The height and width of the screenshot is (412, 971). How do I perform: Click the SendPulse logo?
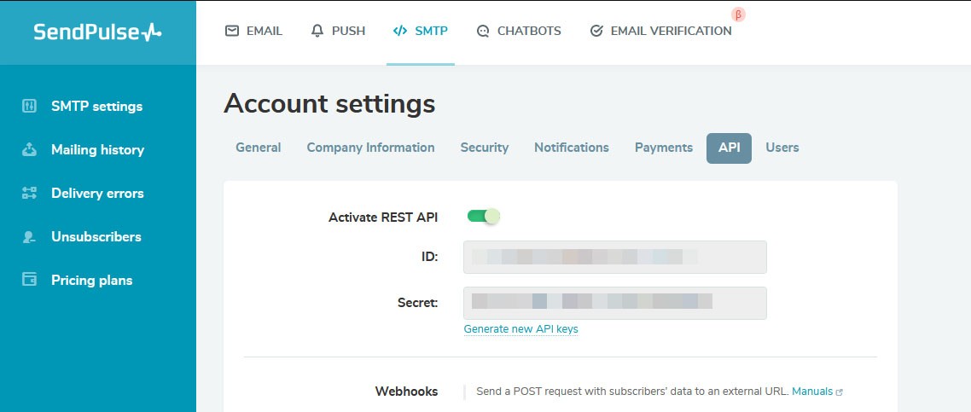[97, 32]
